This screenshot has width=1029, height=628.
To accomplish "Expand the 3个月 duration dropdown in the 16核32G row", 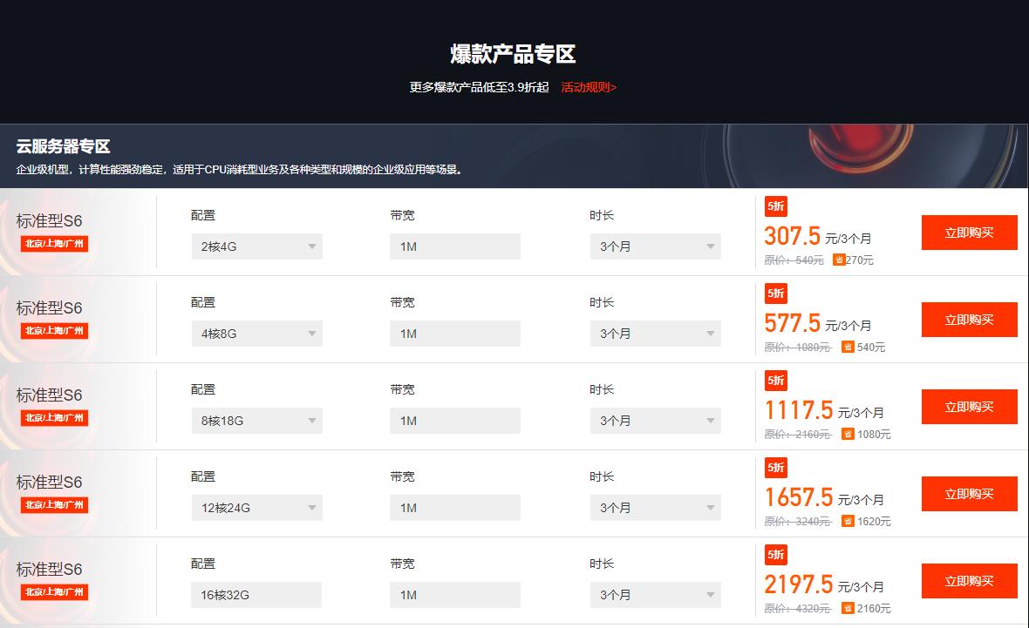I will pos(655,595).
